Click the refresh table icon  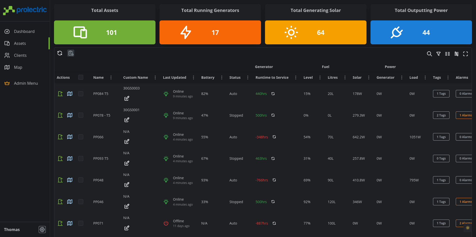(60, 53)
